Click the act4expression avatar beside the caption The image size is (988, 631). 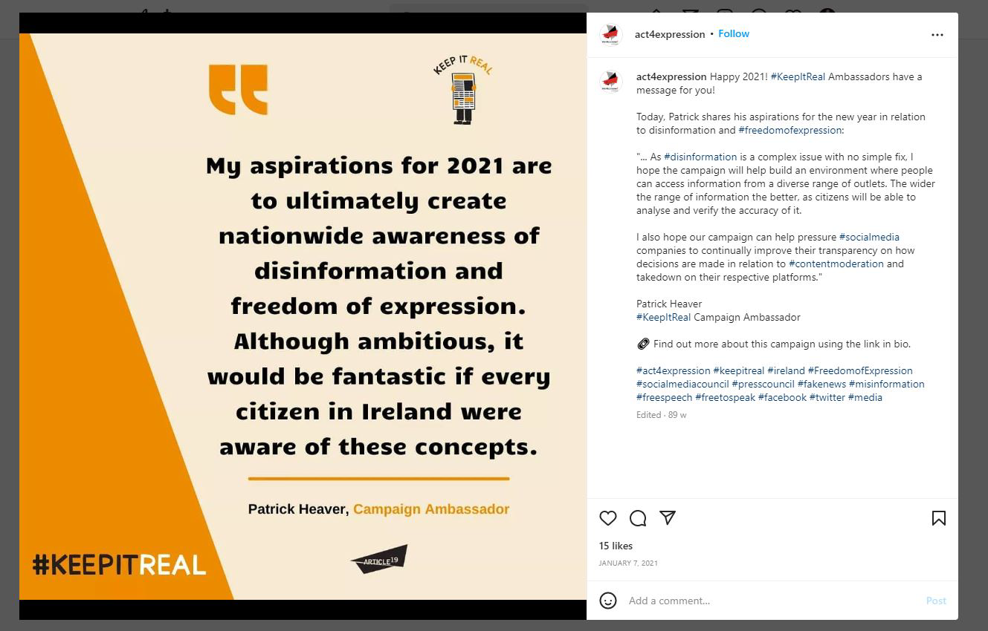[x=610, y=82]
